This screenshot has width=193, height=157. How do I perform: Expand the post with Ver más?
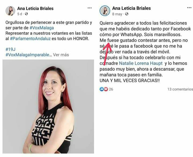tap(61, 55)
